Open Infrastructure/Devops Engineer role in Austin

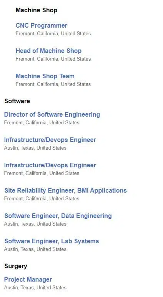click(50, 140)
